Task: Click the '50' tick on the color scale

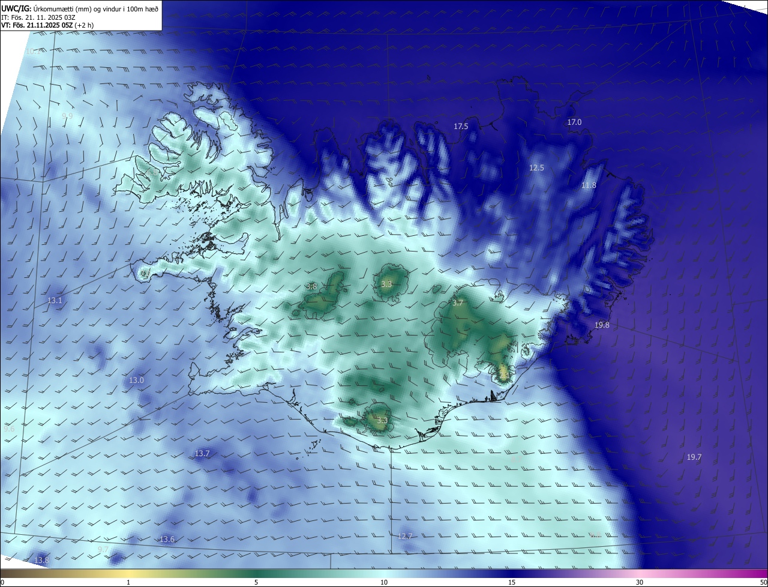Action: pos(763,582)
